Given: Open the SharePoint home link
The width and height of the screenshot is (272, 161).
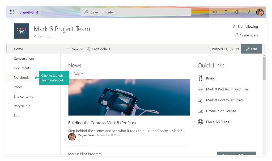Looking at the screenshot, I should 29,12.
